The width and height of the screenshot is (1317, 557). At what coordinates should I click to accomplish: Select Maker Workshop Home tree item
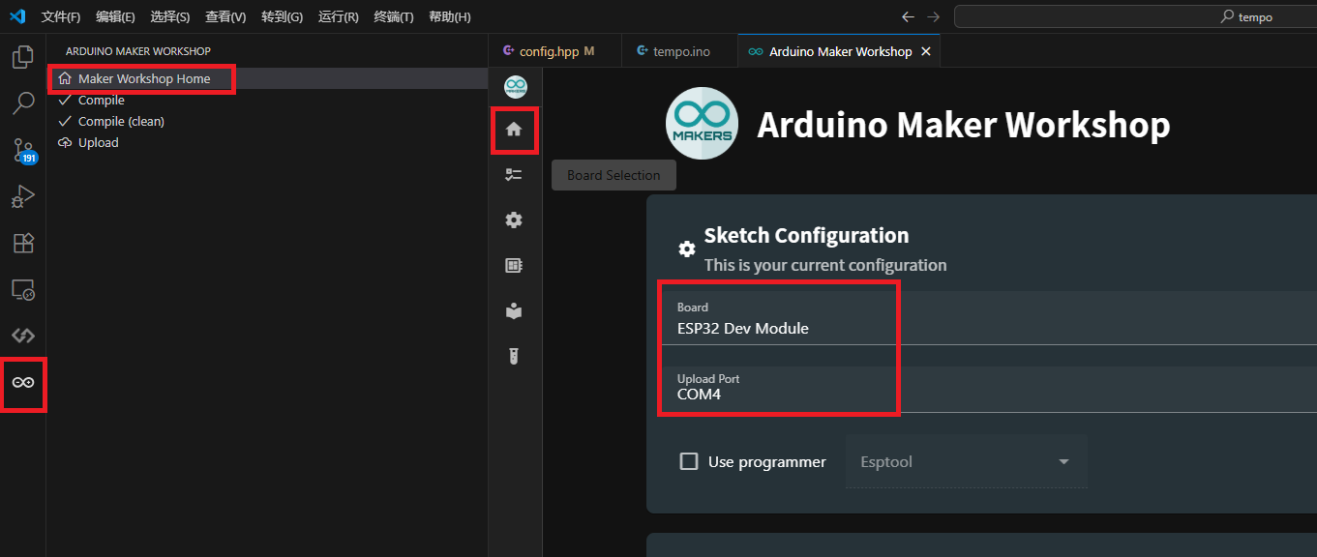(x=143, y=78)
